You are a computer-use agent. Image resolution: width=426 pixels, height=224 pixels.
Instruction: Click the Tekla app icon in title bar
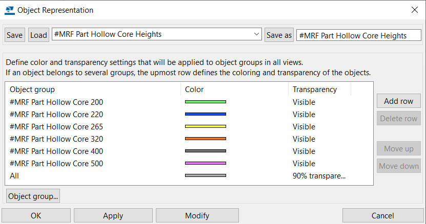10,10
